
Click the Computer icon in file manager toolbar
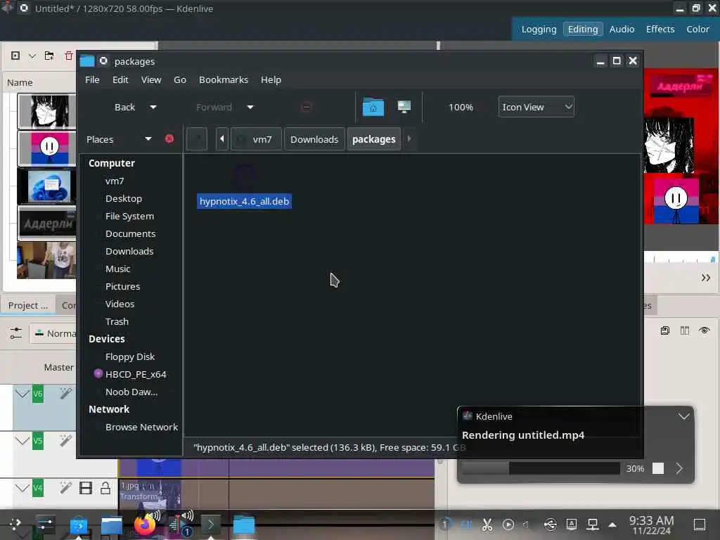(404, 107)
